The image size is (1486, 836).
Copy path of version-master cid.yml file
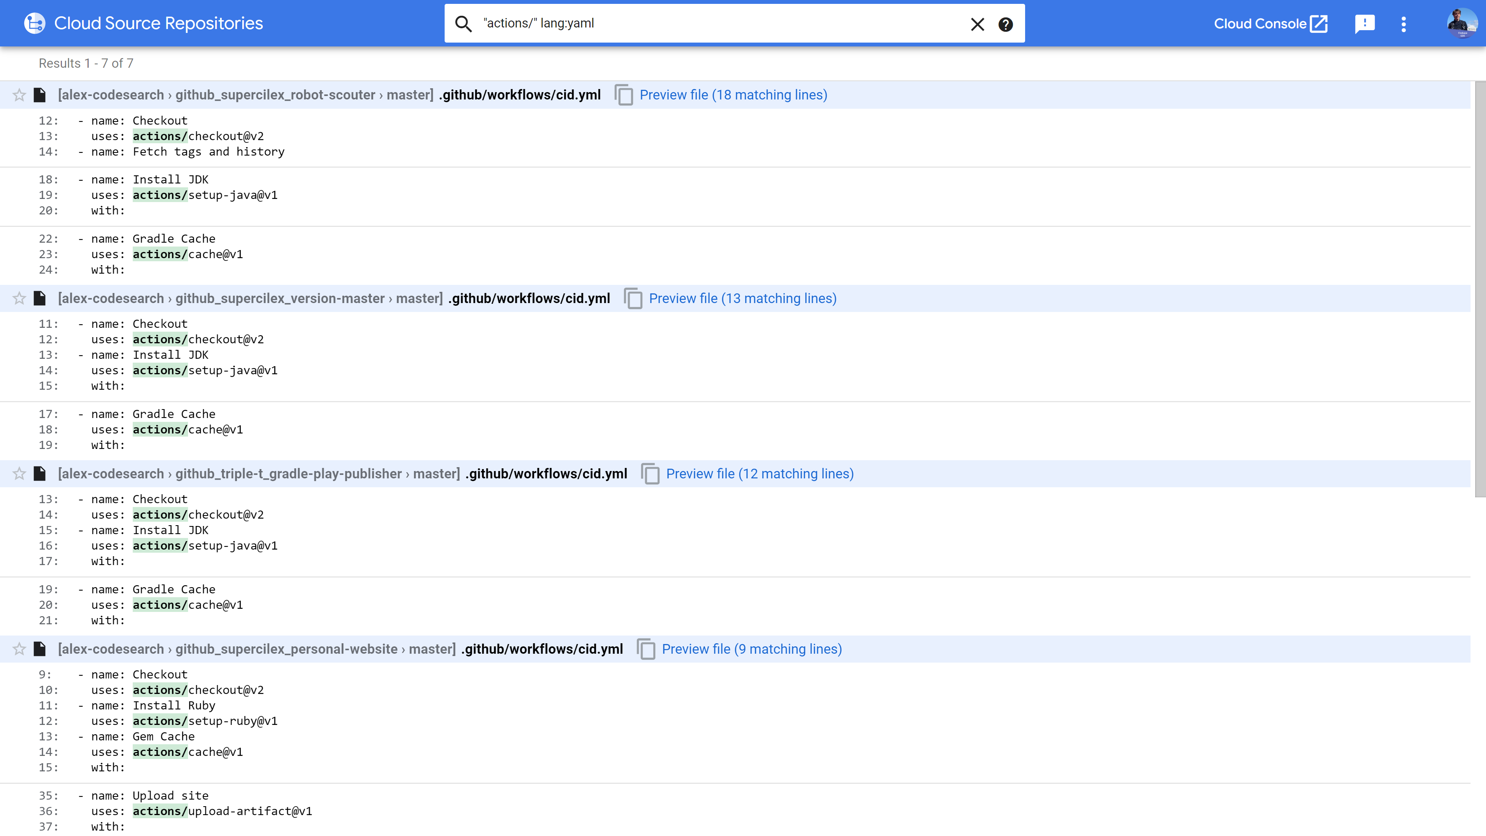point(633,299)
